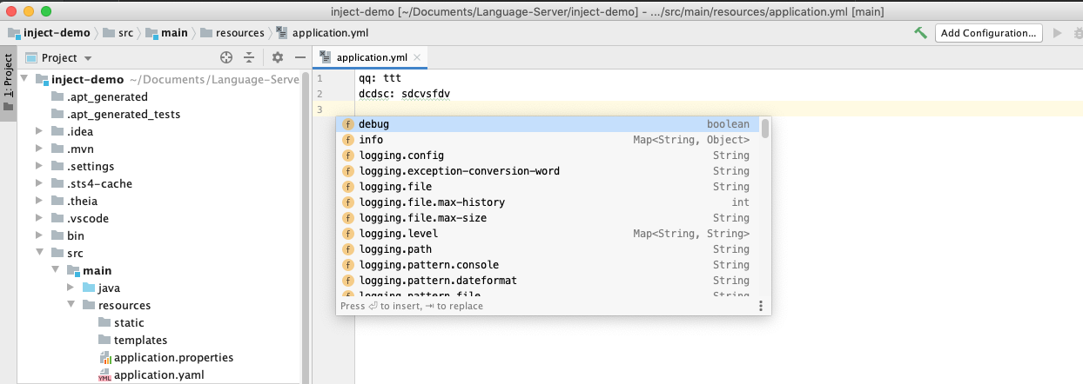This screenshot has width=1083, height=384.
Task: Choose logging.config from completion list
Action: [548, 156]
